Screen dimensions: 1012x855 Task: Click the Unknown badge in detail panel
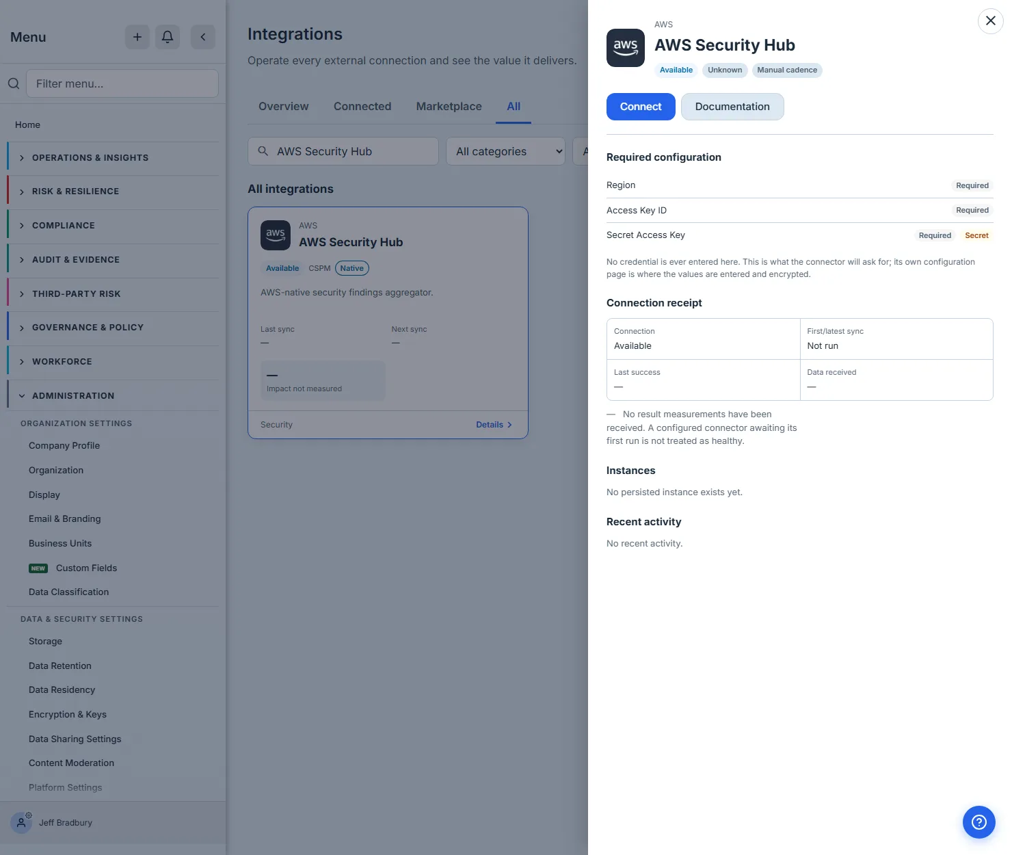(x=725, y=70)
